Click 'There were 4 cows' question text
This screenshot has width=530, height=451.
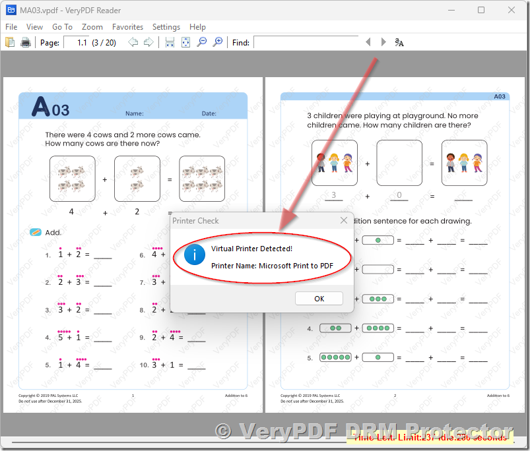[123, 139]
